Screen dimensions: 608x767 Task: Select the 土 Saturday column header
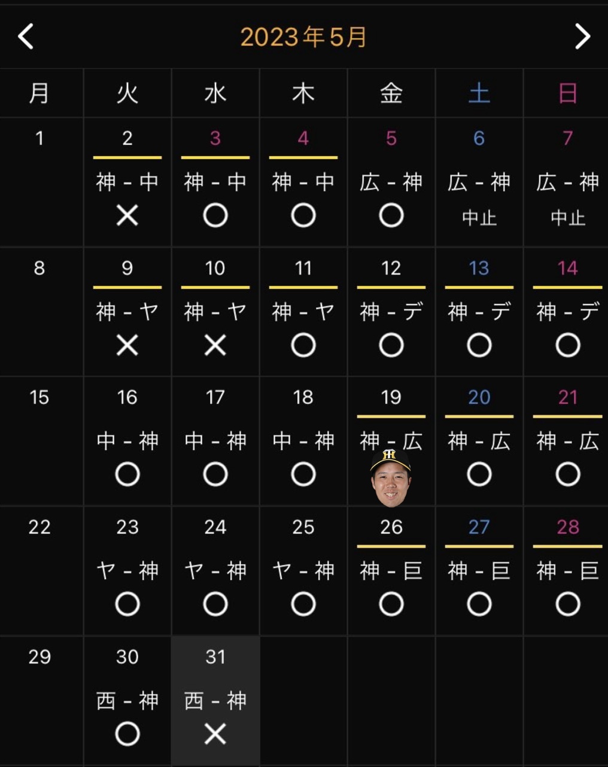coord(479,93)
